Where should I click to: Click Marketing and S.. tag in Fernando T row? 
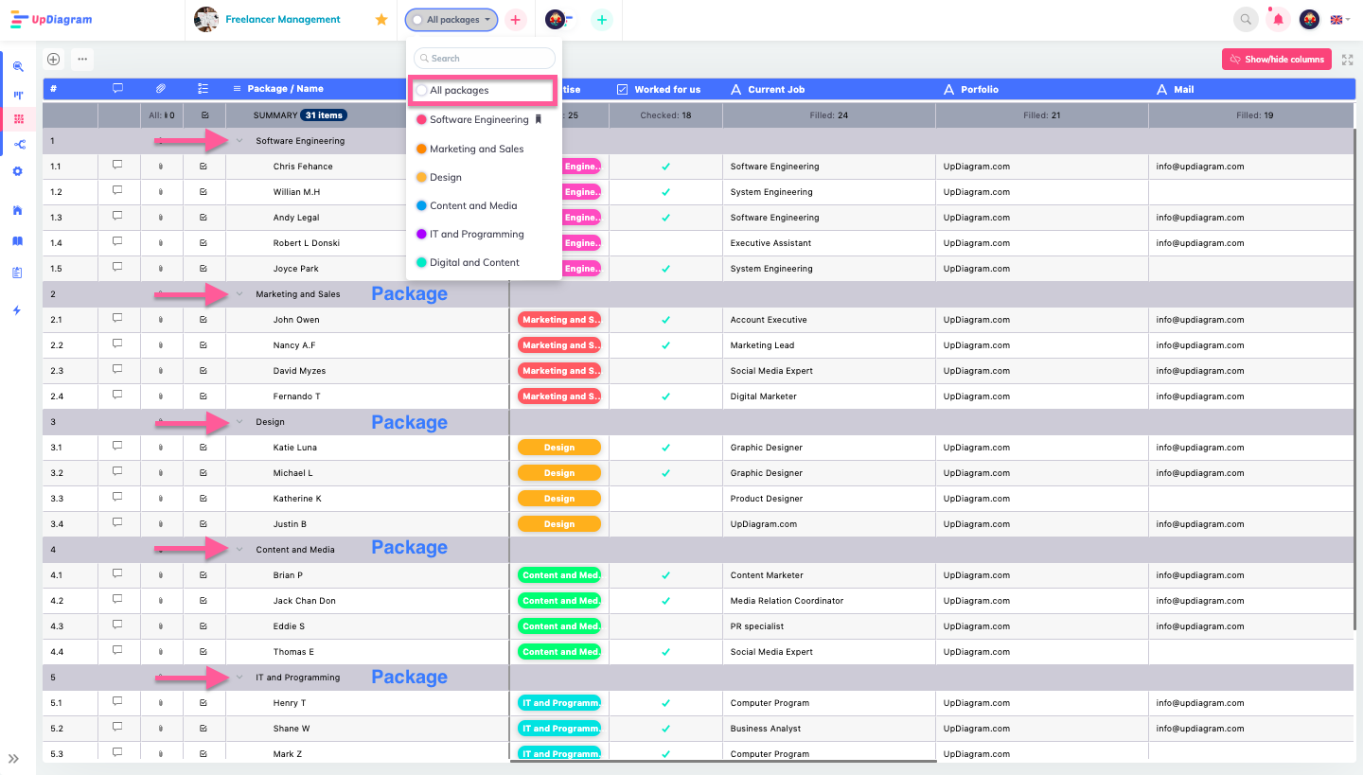point(559,396)
